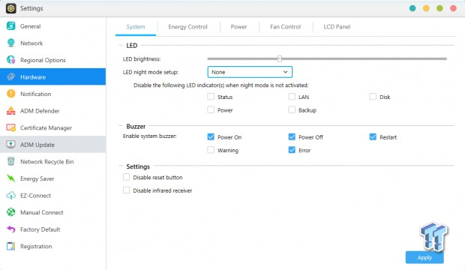Click the Network Recycle Bin icon
465x270 pixels.
coord(11,161)
